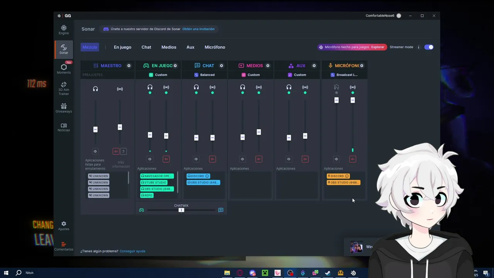Mute the Maestro headphones output

(95, 151)
